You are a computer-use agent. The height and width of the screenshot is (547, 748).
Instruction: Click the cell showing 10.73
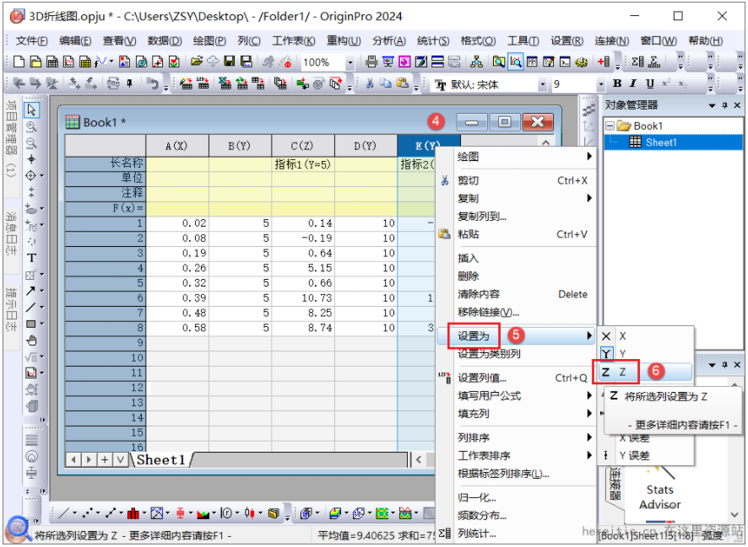coord(303,298)
